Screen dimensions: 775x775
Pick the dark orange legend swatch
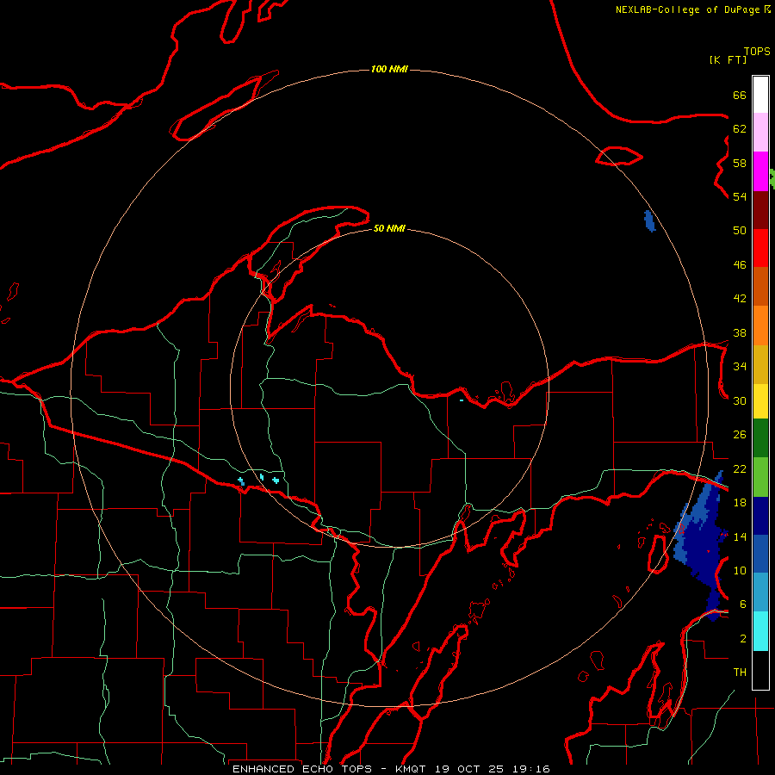click(760, 287)
